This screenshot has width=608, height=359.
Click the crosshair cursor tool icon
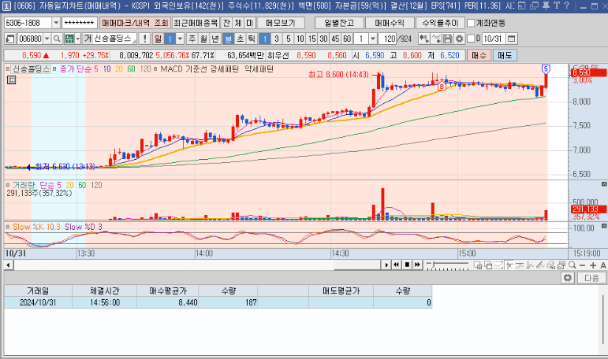pos(509,265)
